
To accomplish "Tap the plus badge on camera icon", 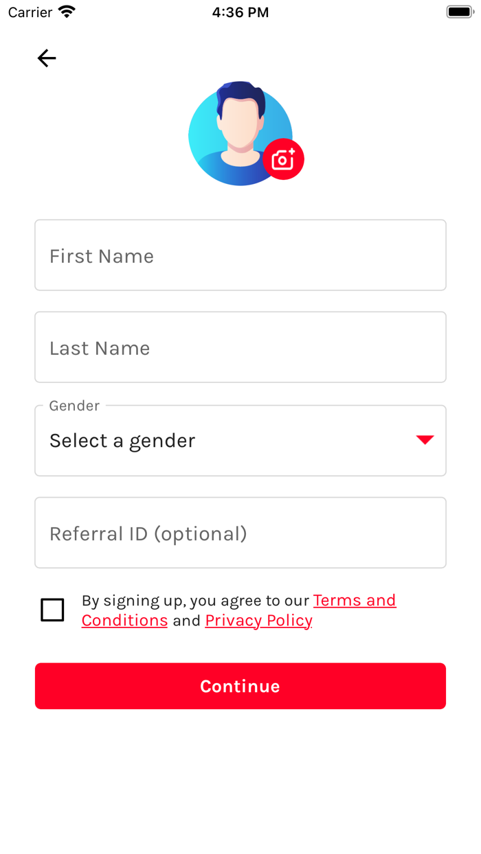I will (x=292, y=151).
